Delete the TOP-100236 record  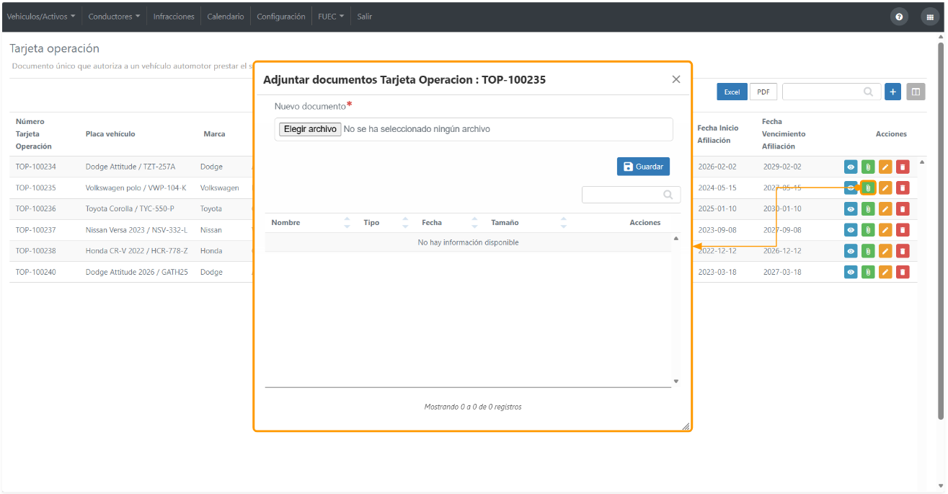903,209
